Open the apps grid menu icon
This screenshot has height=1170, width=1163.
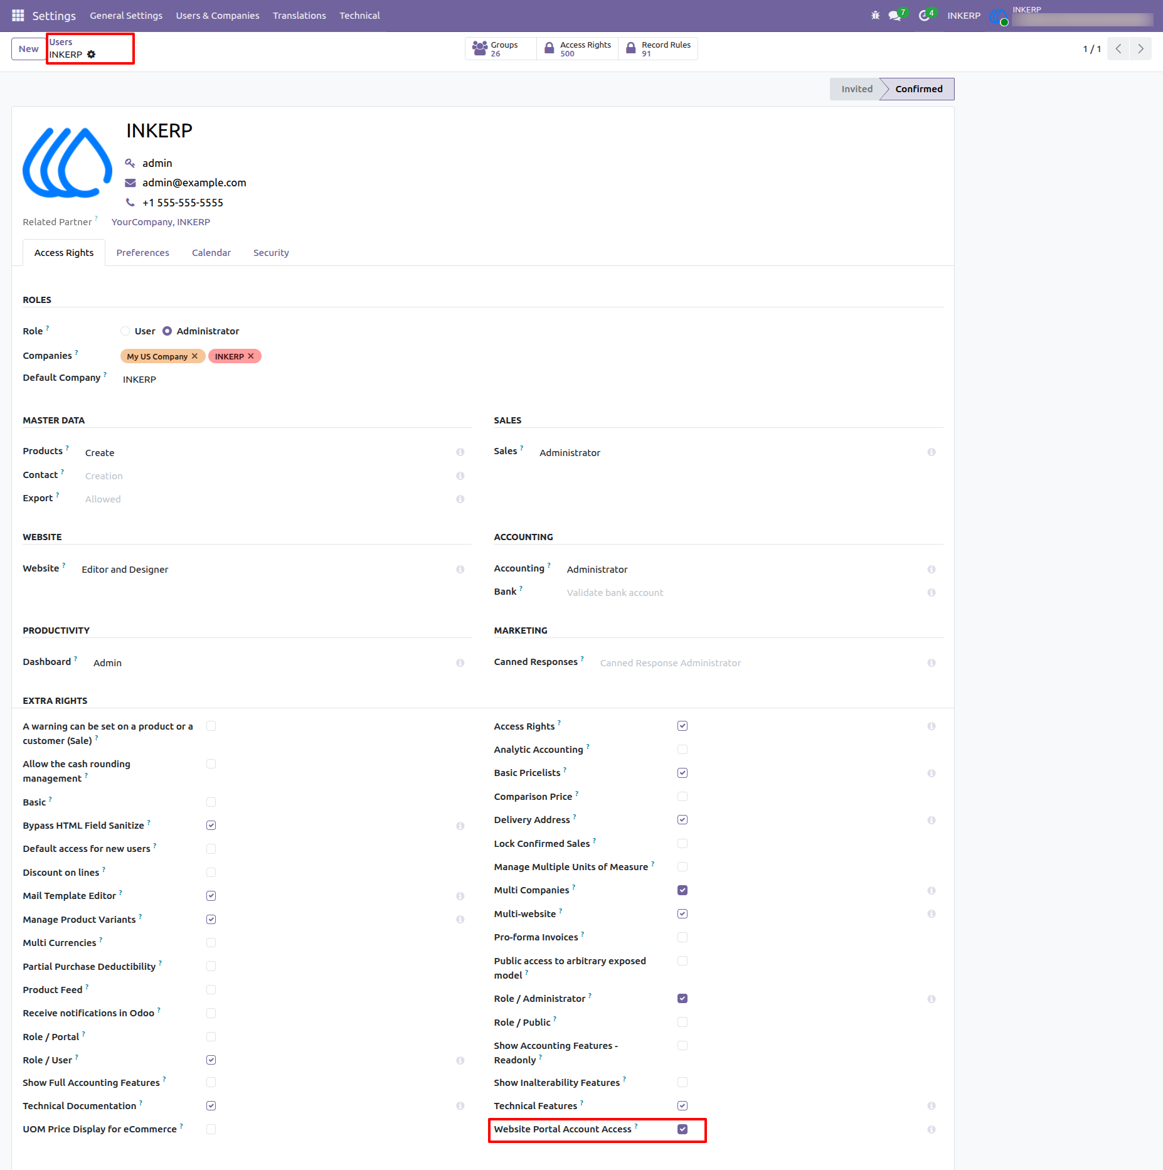[18, 15]
